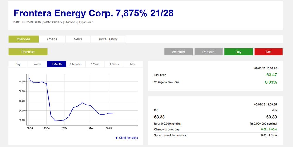Open the Chart analyses link
293x147 pixels.
pos(127,138)
